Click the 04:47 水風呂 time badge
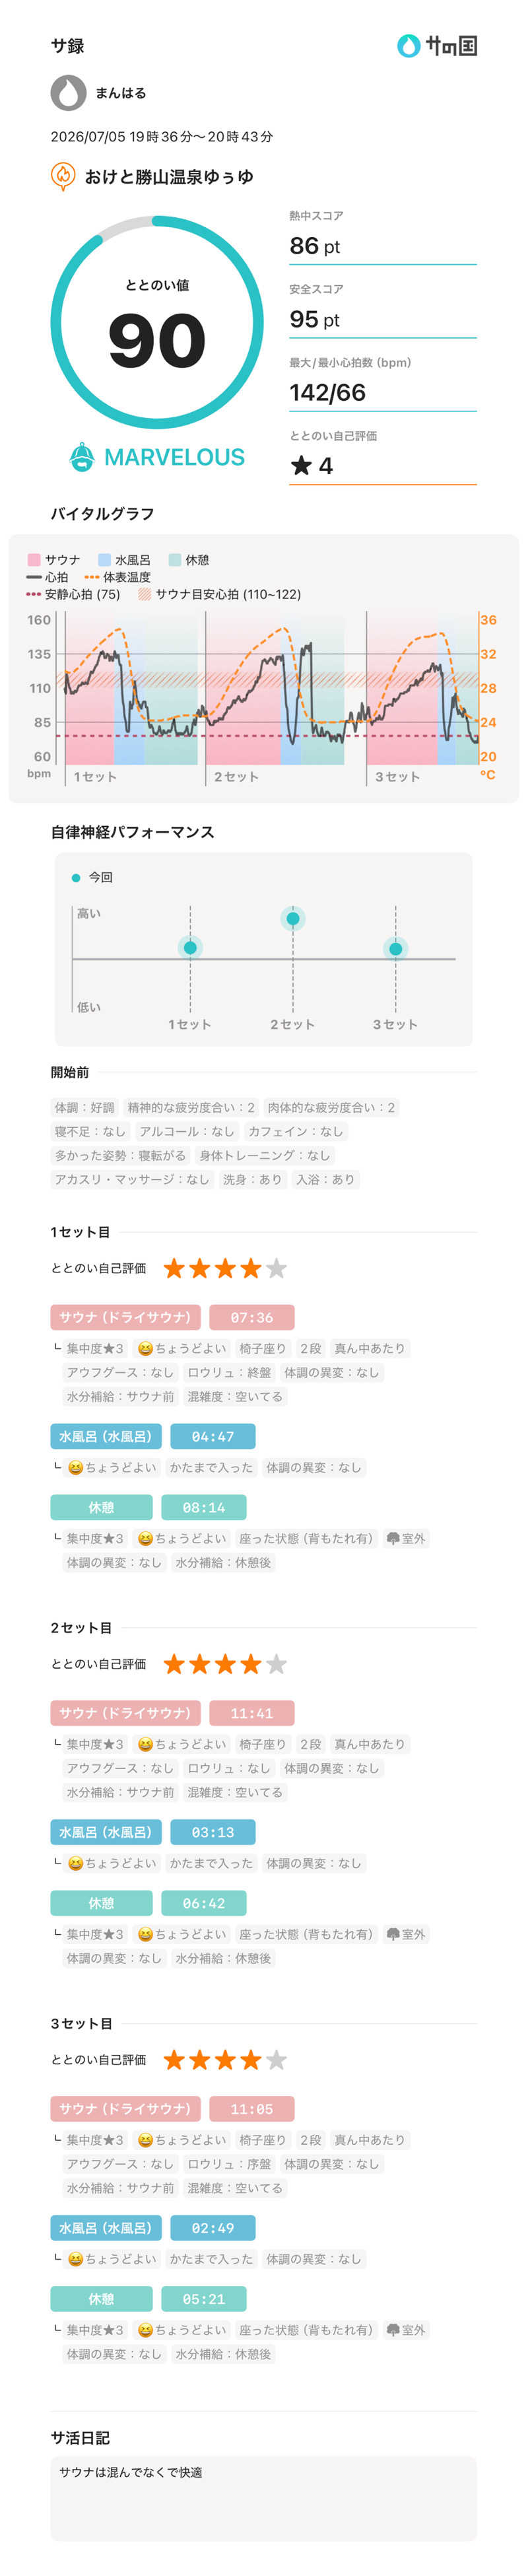 [213, 1436]
